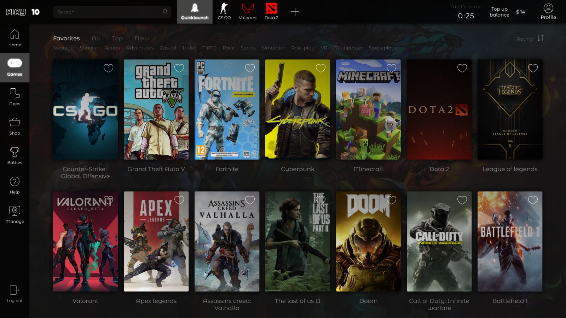Filter by Multiplayer genre
This screenshot has height=318, width=566.
[x=348, y=48]
